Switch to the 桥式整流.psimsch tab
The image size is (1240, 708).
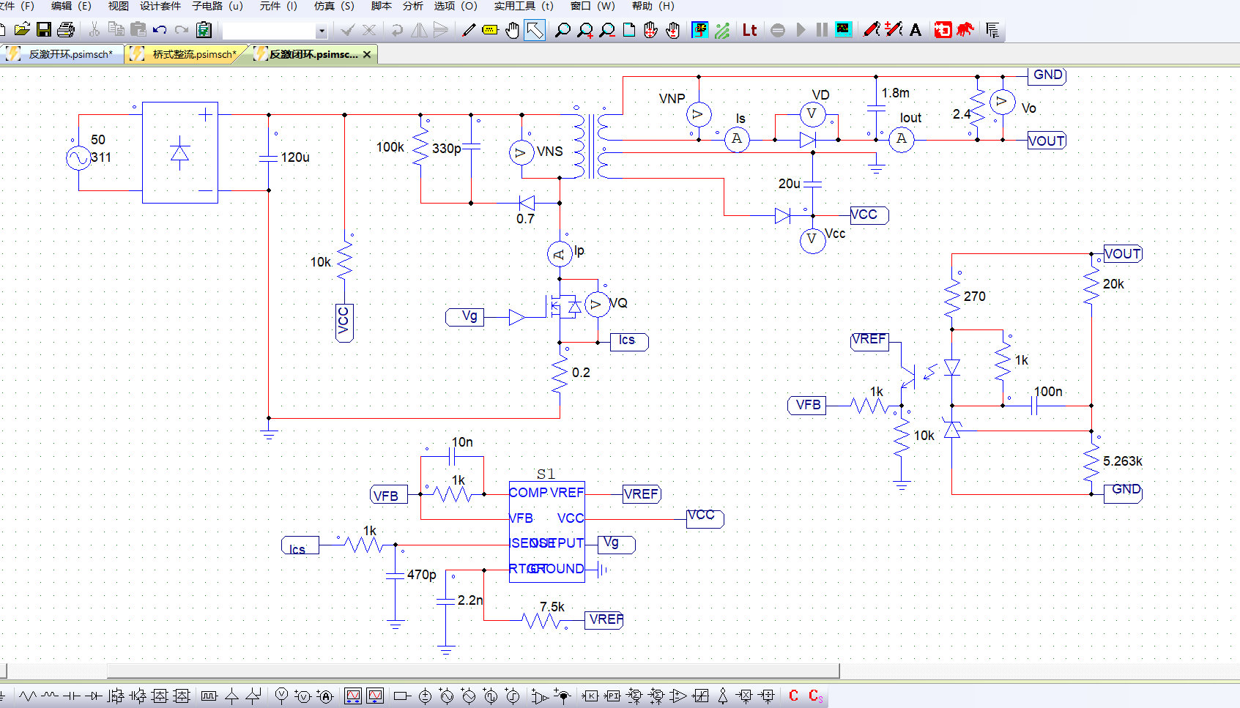pos(193,54)
